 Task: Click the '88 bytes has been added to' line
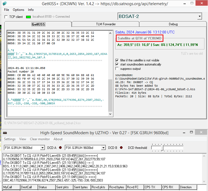(136, 86)
